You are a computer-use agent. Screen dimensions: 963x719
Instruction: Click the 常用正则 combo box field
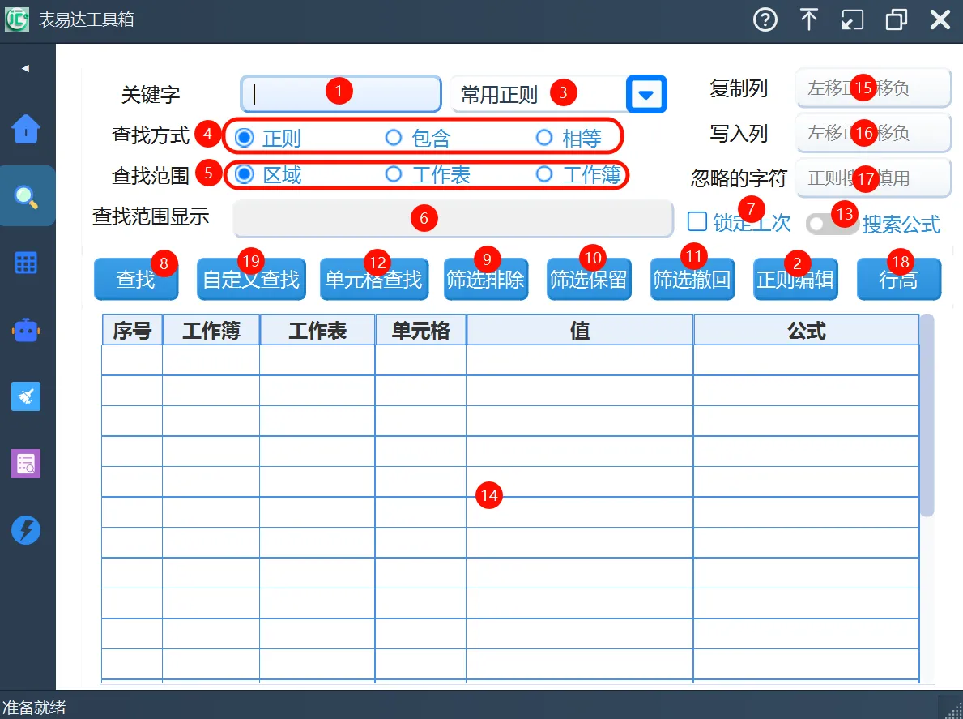(538, 94)
